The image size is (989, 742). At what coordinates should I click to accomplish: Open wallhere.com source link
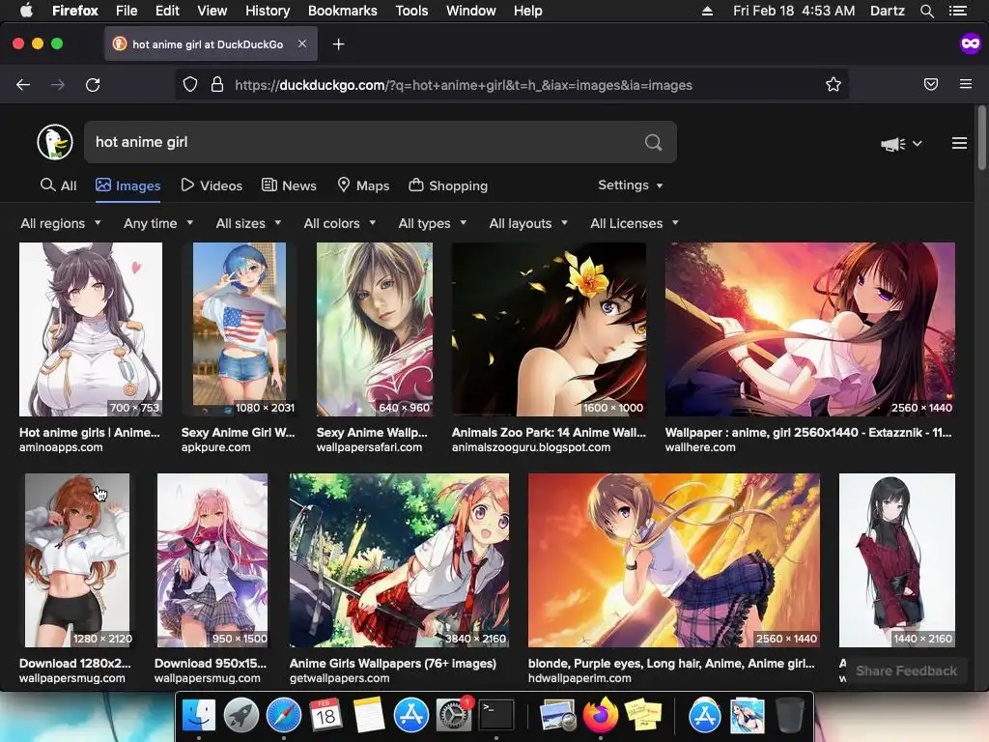point(700,447)
